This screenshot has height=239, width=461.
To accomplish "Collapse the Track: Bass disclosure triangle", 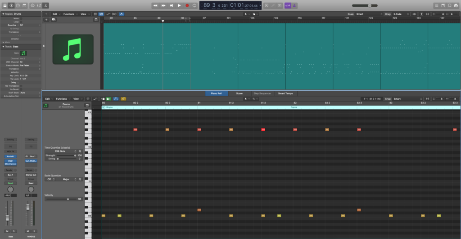I will click(3, 47).
